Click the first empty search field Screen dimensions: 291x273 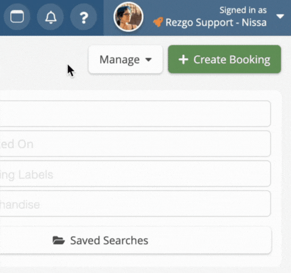(135, 114)
